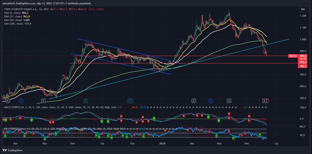
Task: Click the green E earnings marker near Kas
Action: [129, 100]
